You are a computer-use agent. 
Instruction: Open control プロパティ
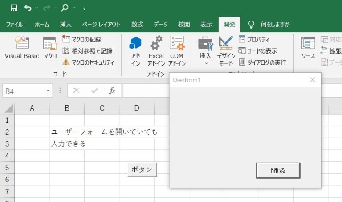(x=254, y=39)
